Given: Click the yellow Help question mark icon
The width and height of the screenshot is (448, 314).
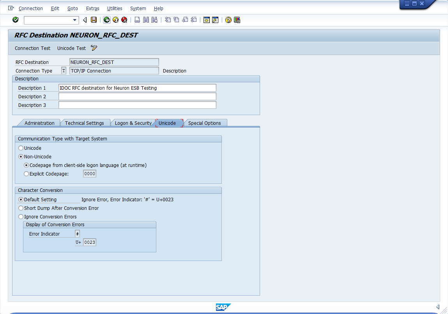Looking at the screenshot, I should tap(228, 20).
